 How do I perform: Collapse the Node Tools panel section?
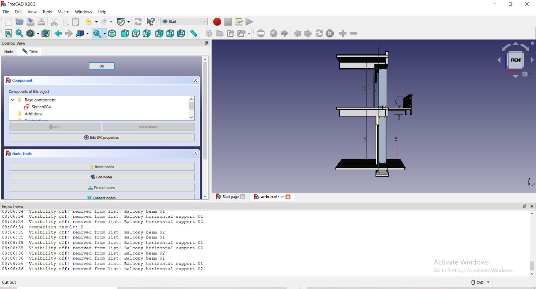[196, 154]
